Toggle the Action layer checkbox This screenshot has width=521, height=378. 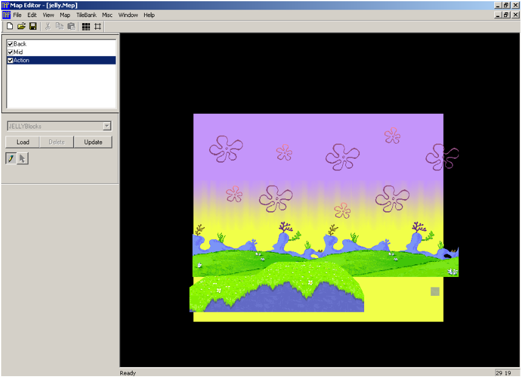point(10,60)
